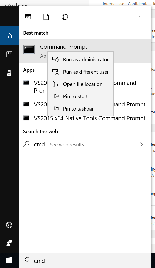Screen dimensions: 155x268
Task: Expand web results with right chevron
Action: pos(142,144)
